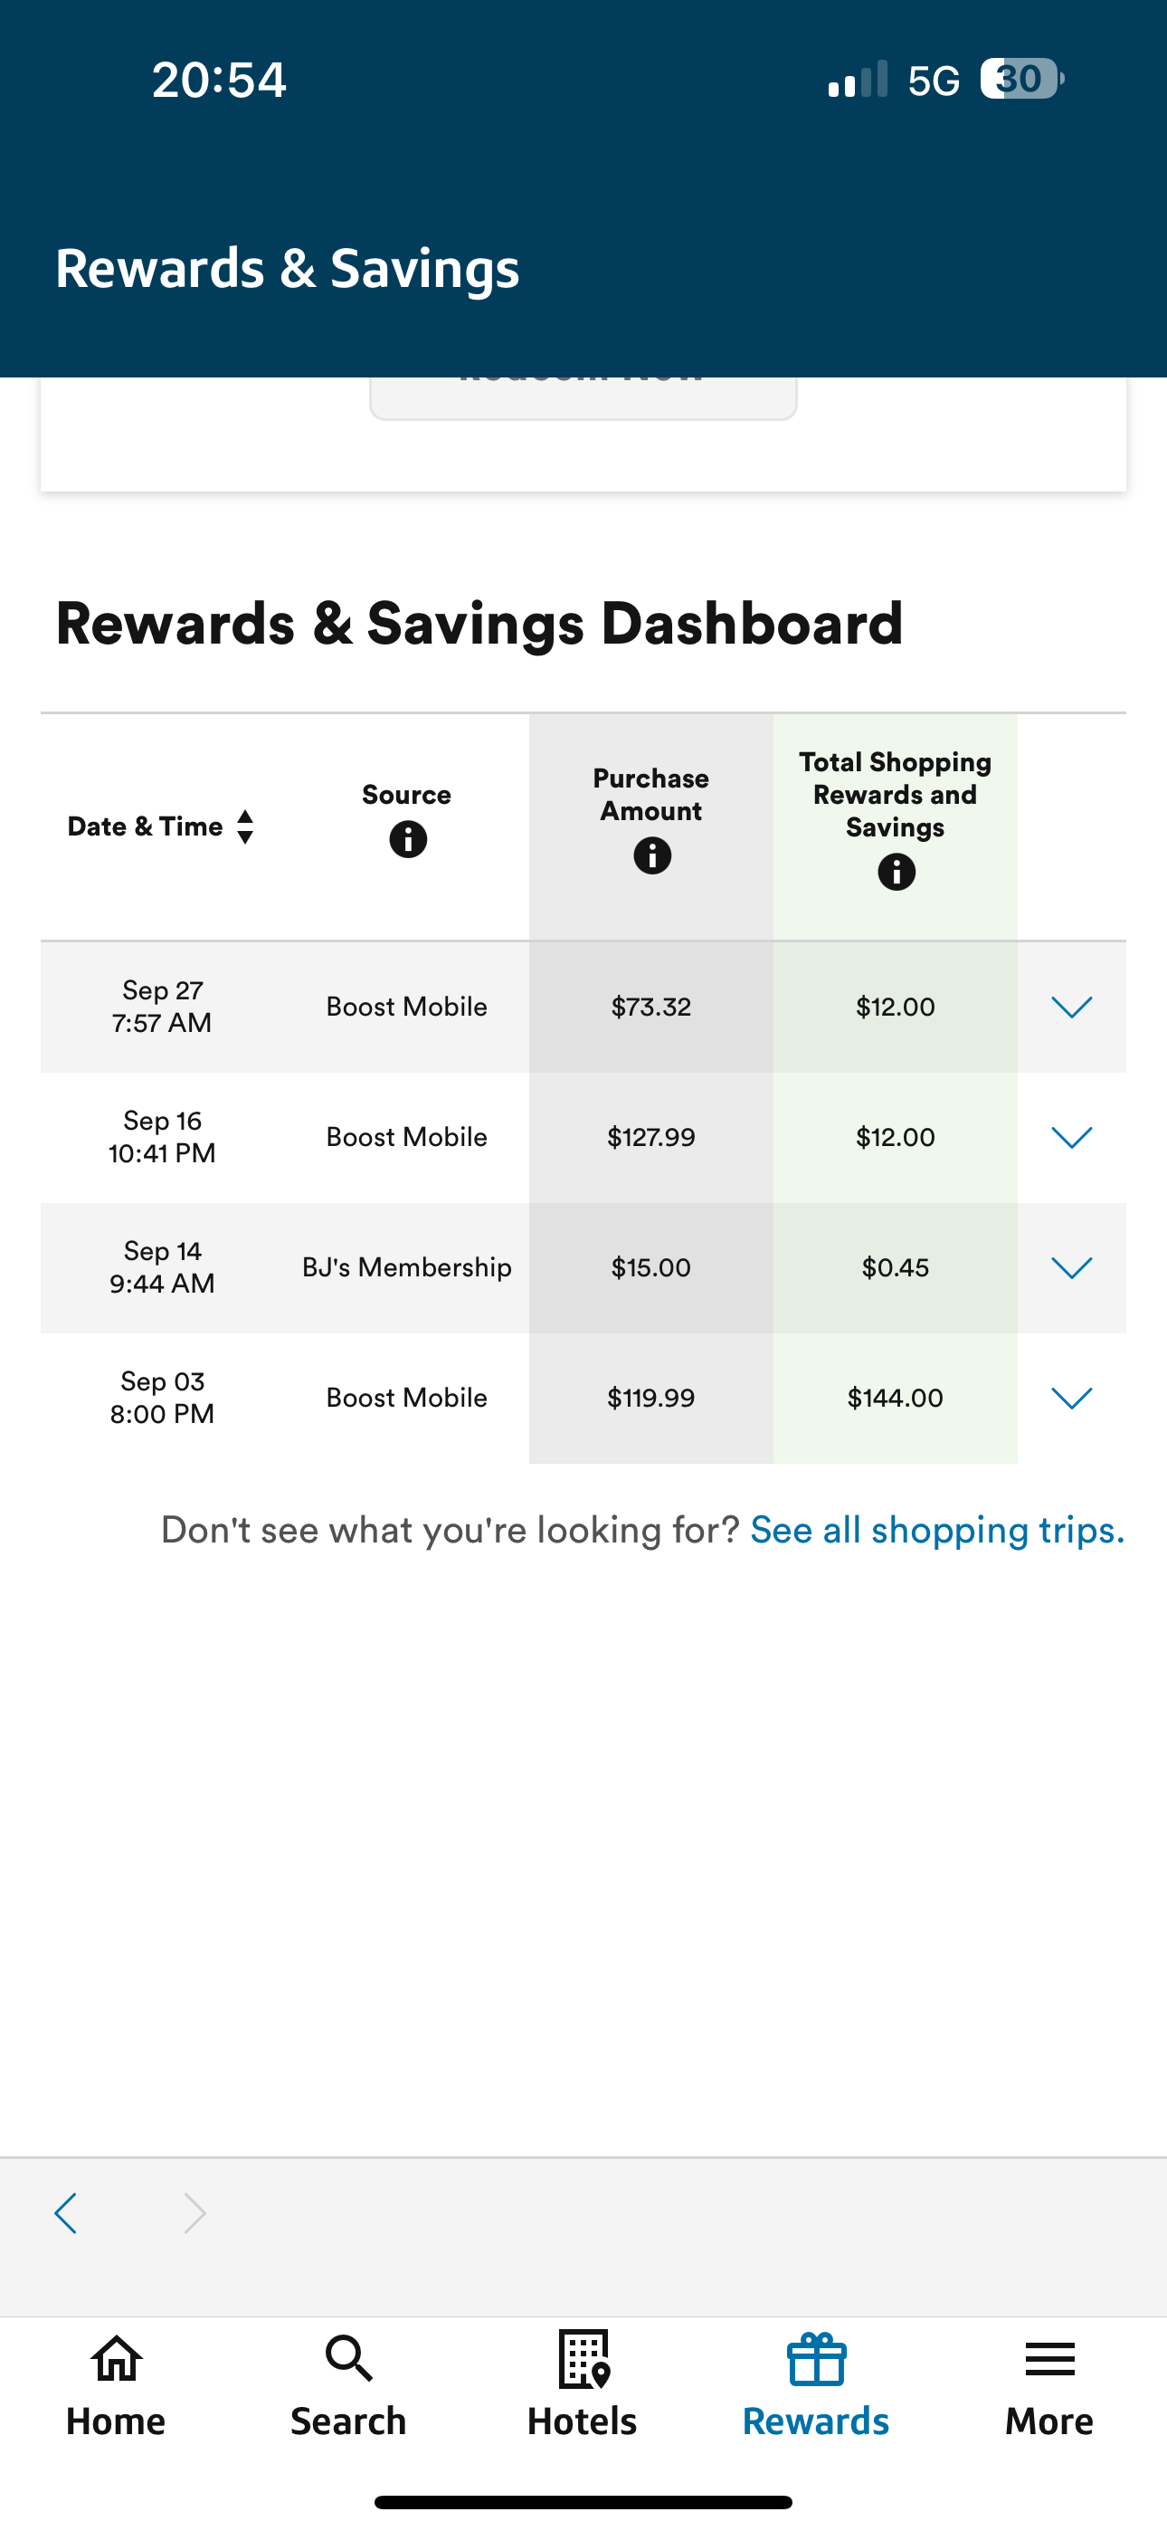Open the Search tab
Image resolution: width=1167 pixels, height=2531 pixels.
(348, 2383)
